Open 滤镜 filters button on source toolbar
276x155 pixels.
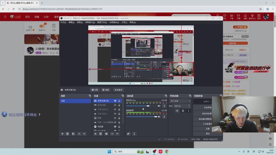tap(106, 90)
